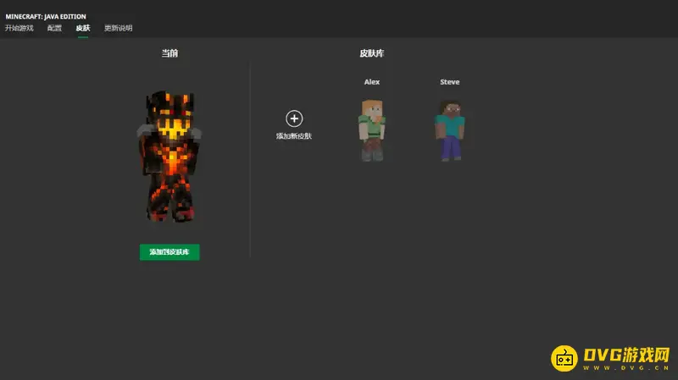Select the 皮肤 tab
This screenshot has width=678, height=380.
pyautogui.click(x=83, y=28)
